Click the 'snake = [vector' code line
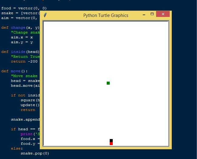This screenshot has height=159, width=197. pos(21,13)
